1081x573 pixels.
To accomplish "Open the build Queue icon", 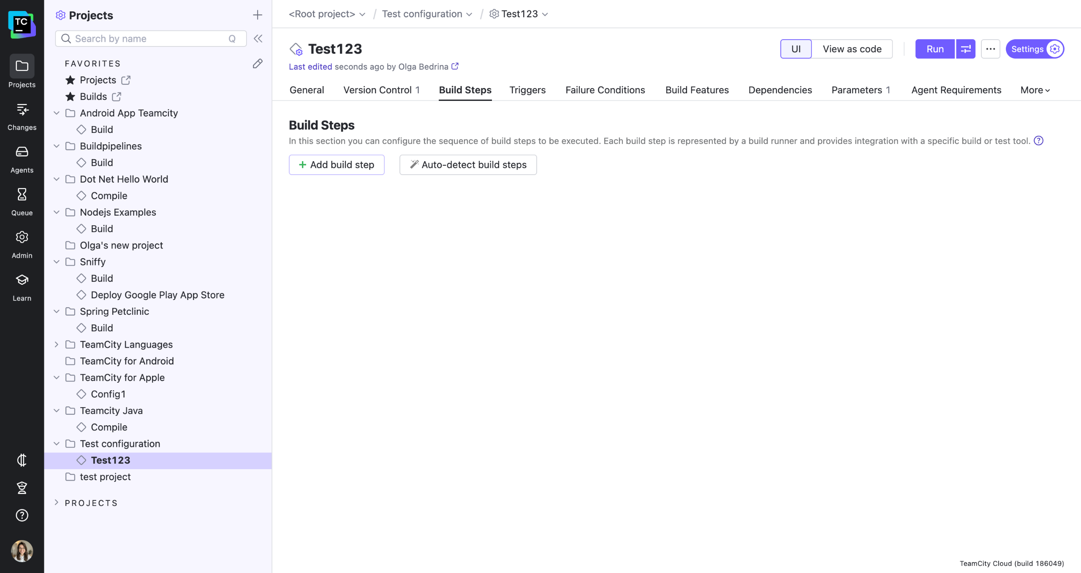I will [x=22, y=201].
